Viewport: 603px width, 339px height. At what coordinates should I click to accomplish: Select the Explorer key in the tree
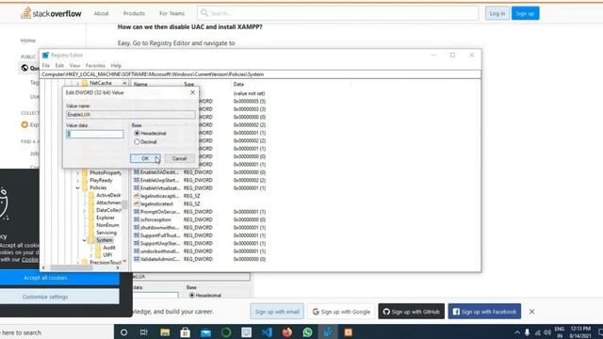click(106, 218)
